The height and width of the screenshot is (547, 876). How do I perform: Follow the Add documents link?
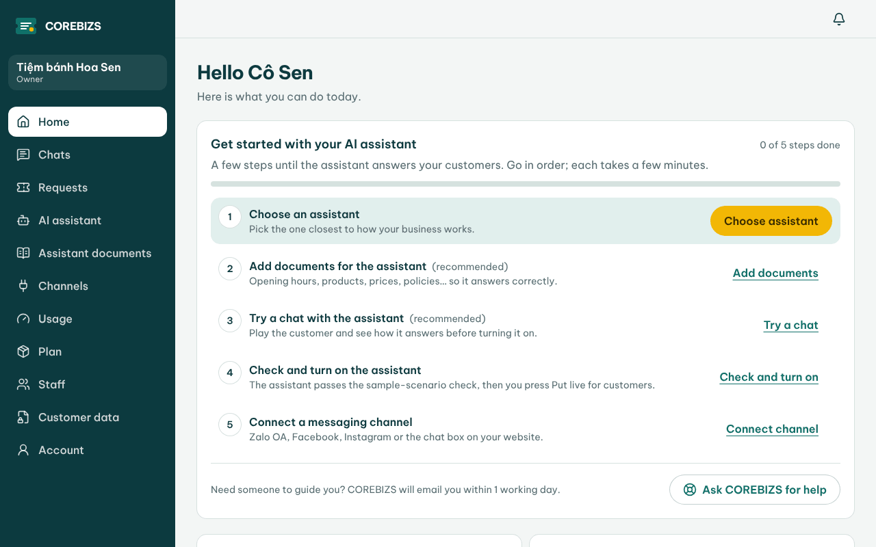coord(775,273)
